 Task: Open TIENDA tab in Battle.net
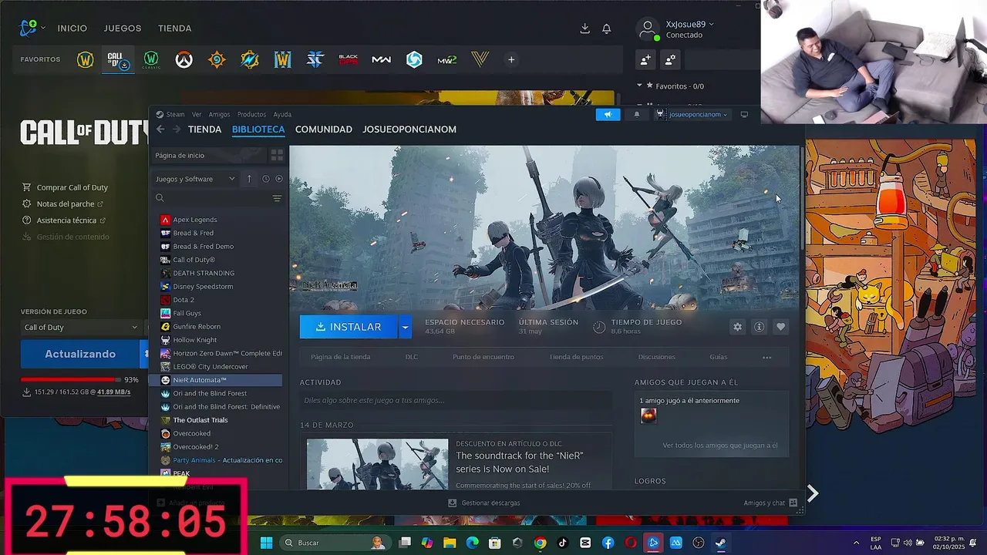coord(175,29)
